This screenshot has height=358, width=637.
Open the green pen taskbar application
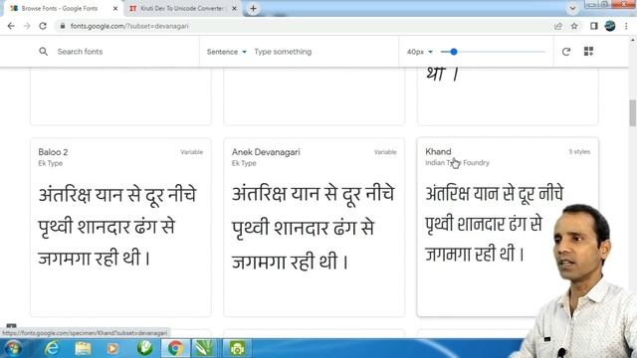(205, 348)
